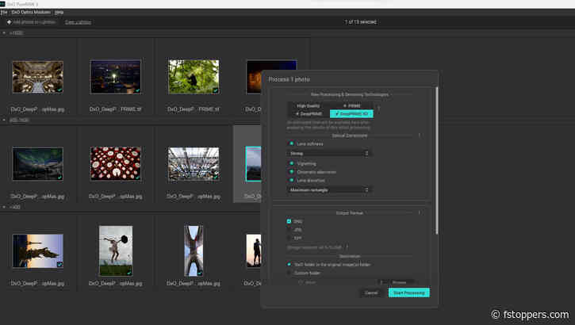Toggle the Lens softness correction

tap(291, 143)
